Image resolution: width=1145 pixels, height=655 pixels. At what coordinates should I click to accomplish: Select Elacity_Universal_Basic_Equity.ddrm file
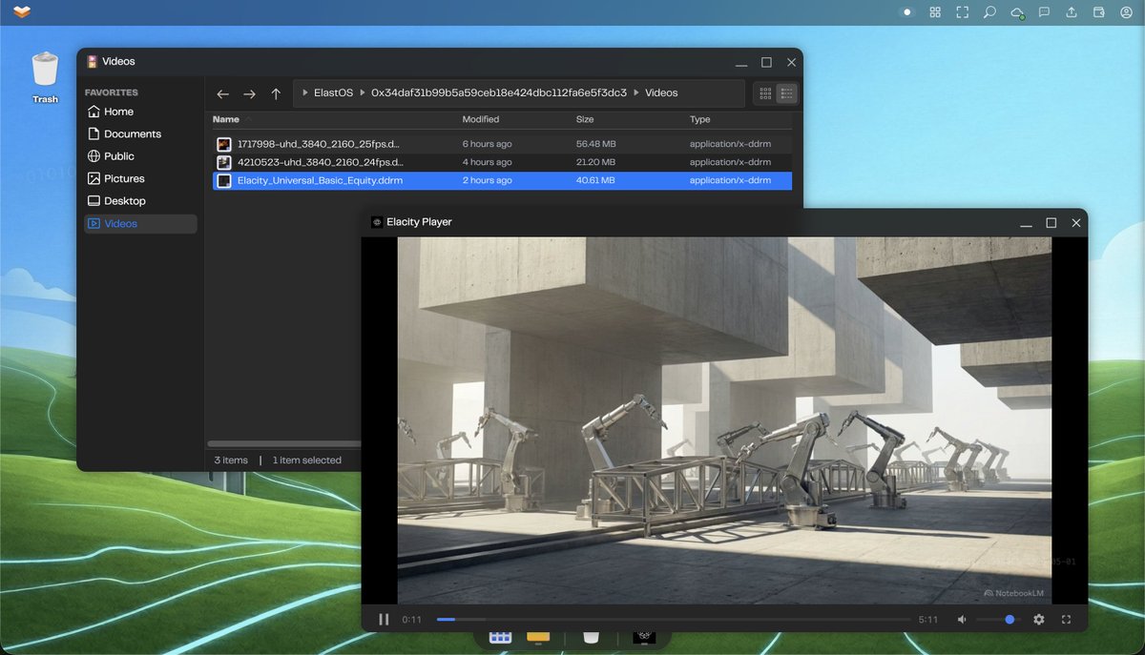pyautogui.click(x=502, y=180)
